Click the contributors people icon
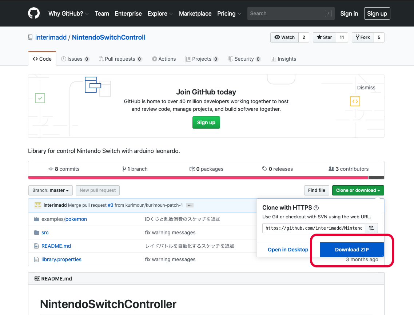Image resolution: width=414 pixels, height=315 pixels. coord(331,169)
